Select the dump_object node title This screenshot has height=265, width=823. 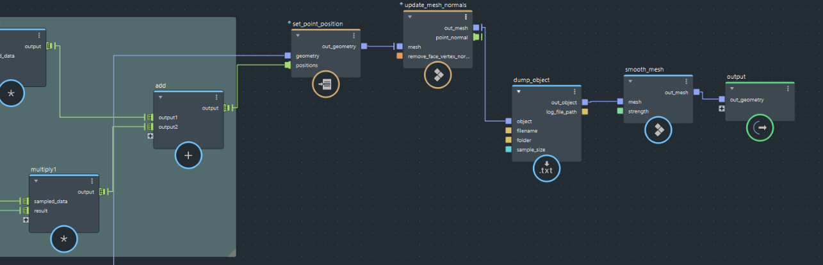pos(532,80)
